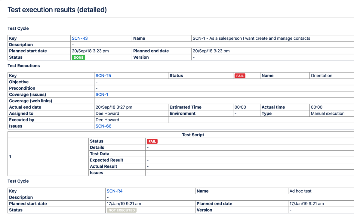Click the Orientation name value

322,76
